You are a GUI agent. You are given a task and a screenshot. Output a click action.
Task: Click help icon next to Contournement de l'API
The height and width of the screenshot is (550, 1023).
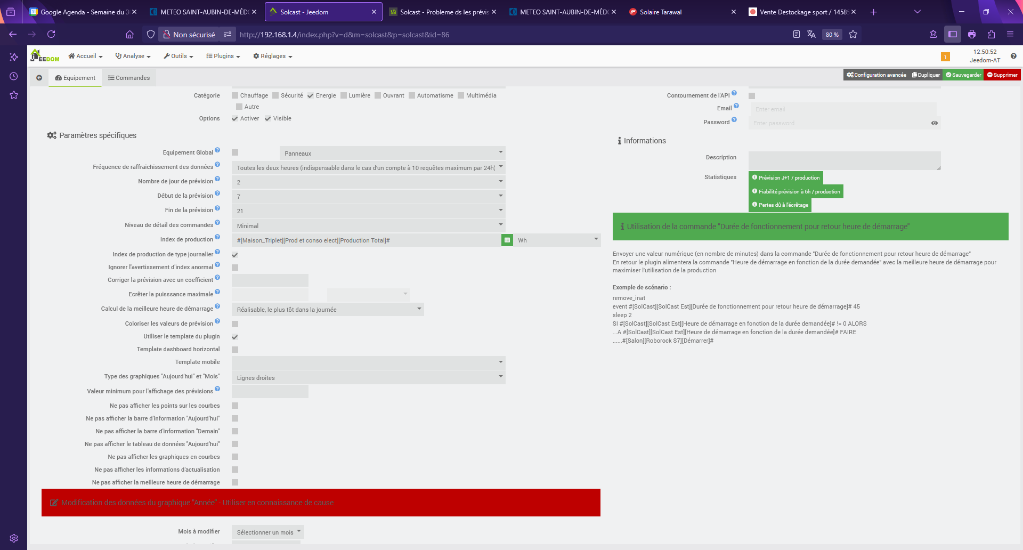[734, 93]
